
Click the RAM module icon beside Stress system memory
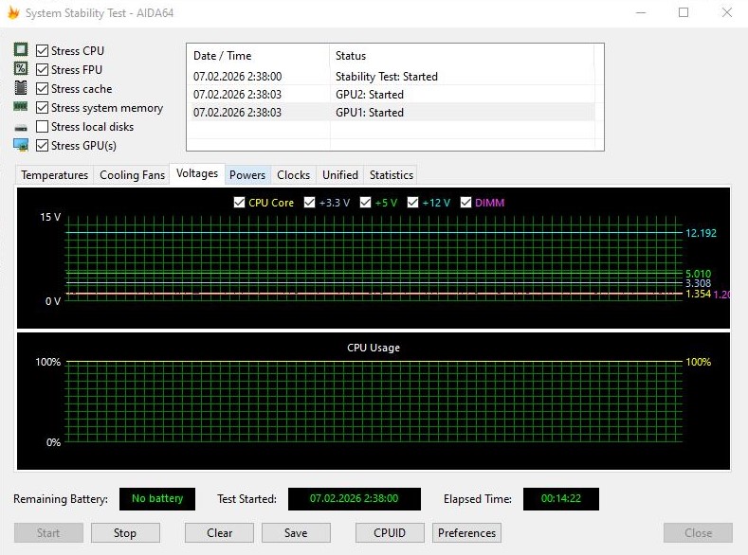[x=21, y=107]
